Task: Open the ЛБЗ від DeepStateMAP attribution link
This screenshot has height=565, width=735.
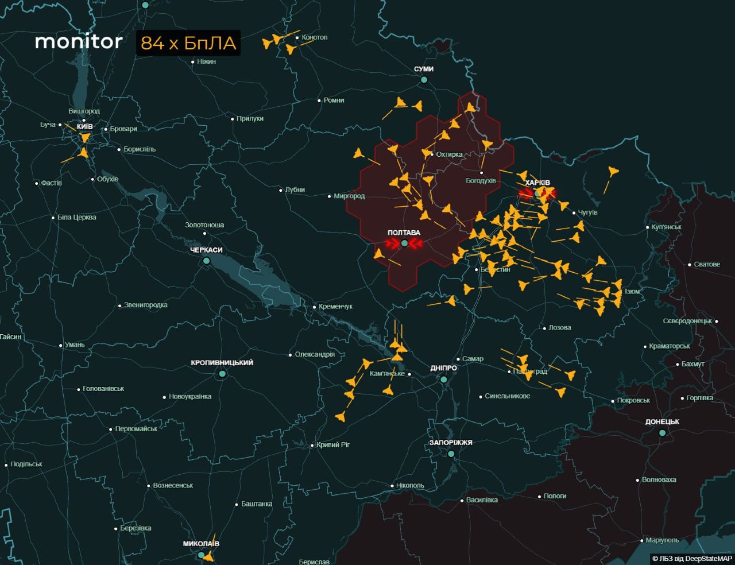Action: pyautogui.click(x=692, y=559)
